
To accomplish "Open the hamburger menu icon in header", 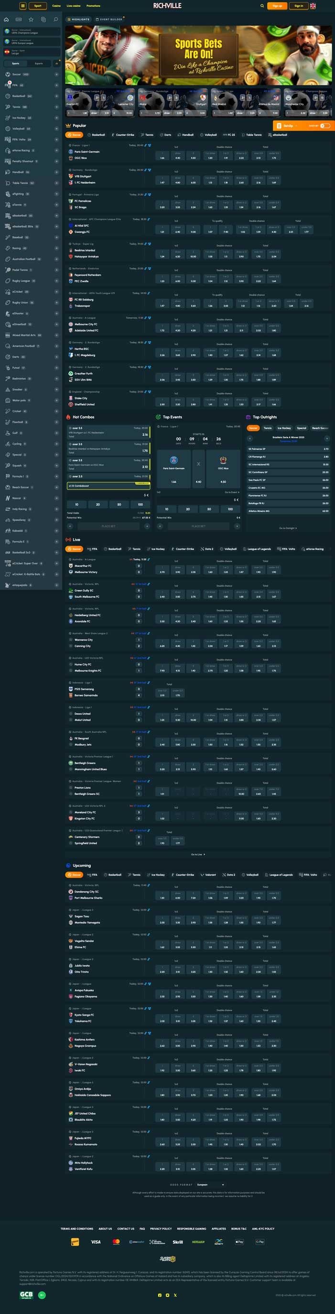I will [x=23, y=6].
